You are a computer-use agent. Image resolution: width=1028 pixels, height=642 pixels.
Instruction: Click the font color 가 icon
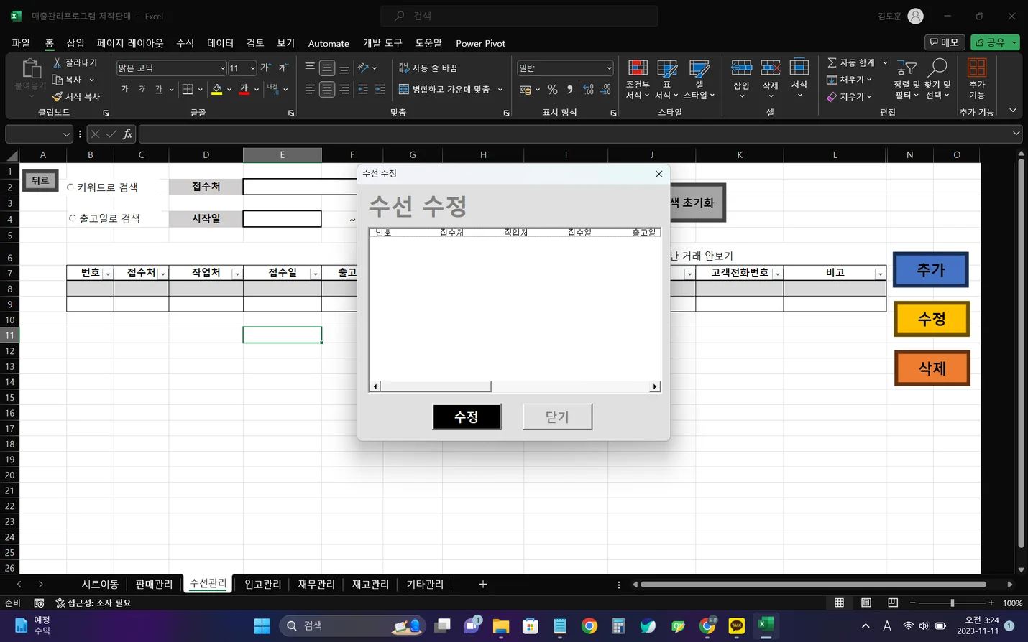click(244, 89)
